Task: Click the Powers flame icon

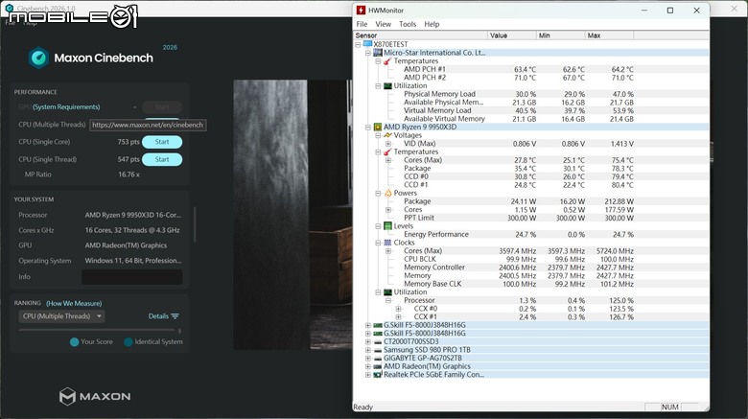Action: tap(388, 193)
